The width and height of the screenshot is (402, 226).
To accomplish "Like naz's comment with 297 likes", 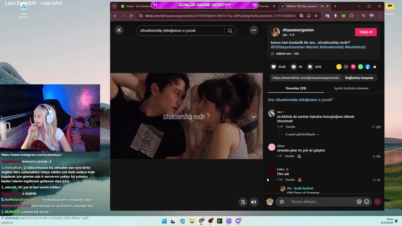I will click(373, 127).
